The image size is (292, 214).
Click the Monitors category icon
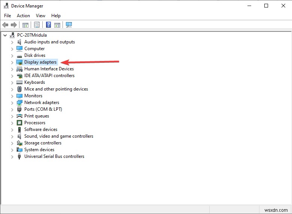coord(19,96)
